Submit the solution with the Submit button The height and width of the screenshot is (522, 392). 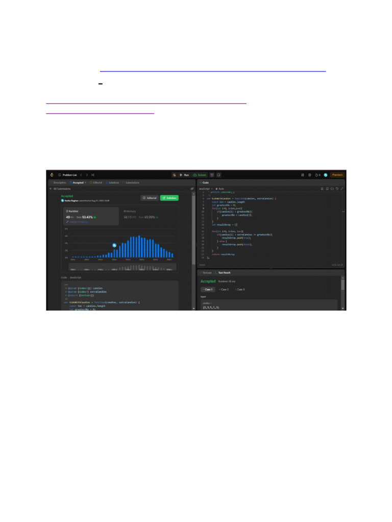coord(200,175)
